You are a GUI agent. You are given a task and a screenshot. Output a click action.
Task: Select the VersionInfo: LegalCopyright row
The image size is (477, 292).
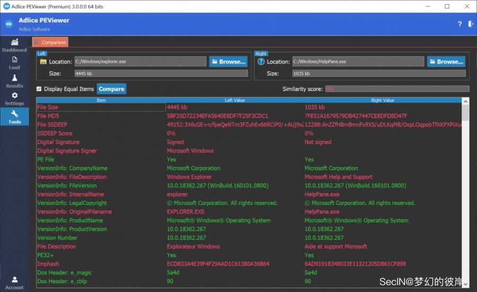pos(249,203)
